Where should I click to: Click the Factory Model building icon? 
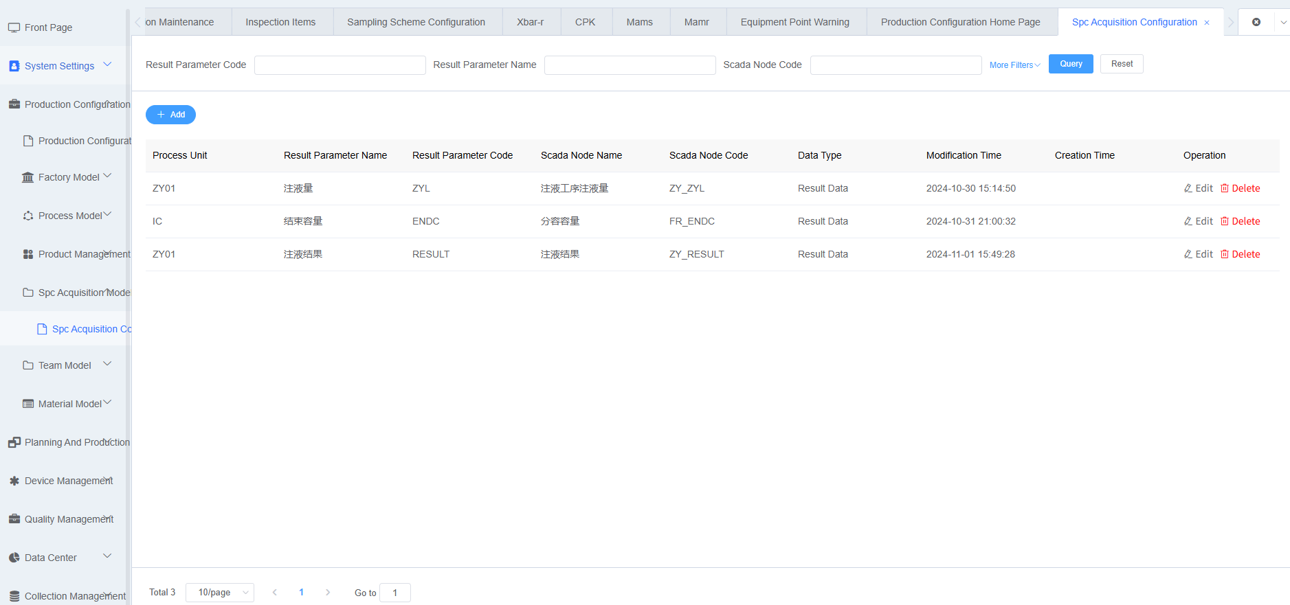pos(27,177)
